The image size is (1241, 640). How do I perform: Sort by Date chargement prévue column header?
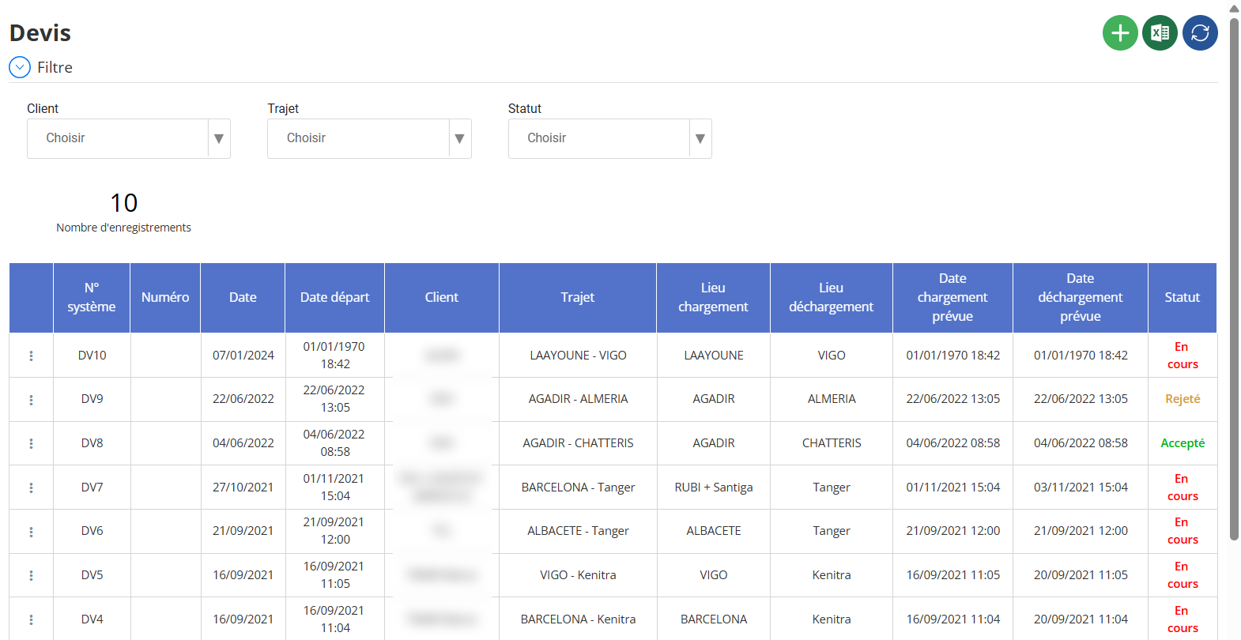point(952,298)
